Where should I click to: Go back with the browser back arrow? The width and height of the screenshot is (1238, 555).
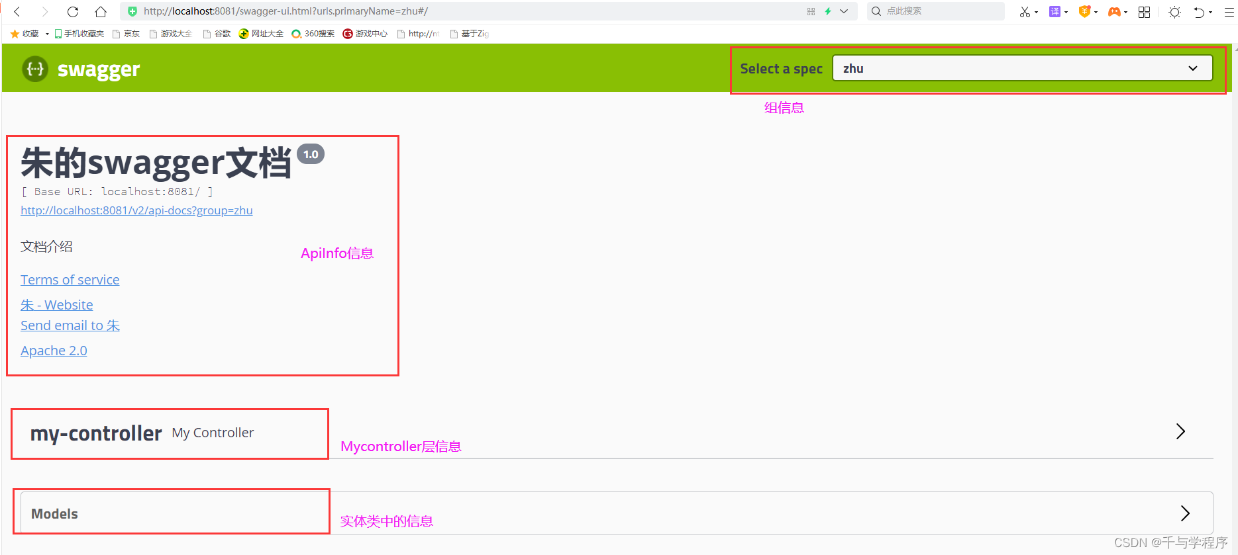[x=17, y=12]
